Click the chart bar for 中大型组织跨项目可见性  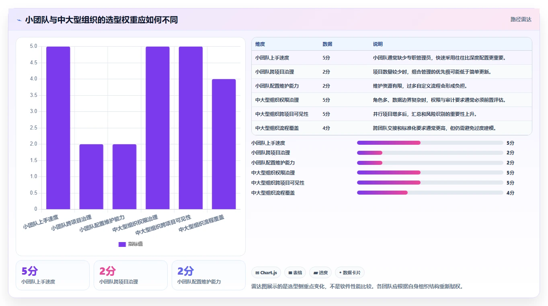coord(191,128)
